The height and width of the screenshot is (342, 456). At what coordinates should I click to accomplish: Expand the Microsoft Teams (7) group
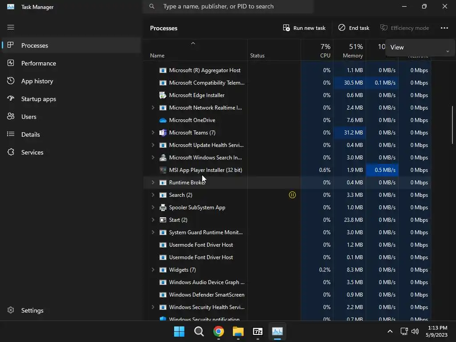click(x=153, y=133)
